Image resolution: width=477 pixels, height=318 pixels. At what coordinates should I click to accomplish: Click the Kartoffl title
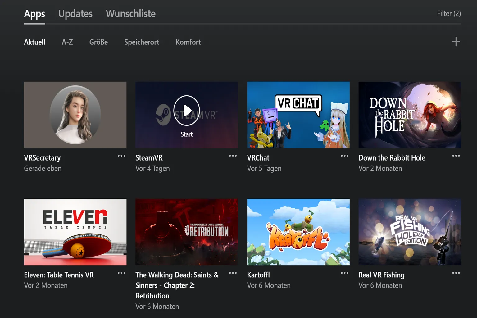point(258,275)
